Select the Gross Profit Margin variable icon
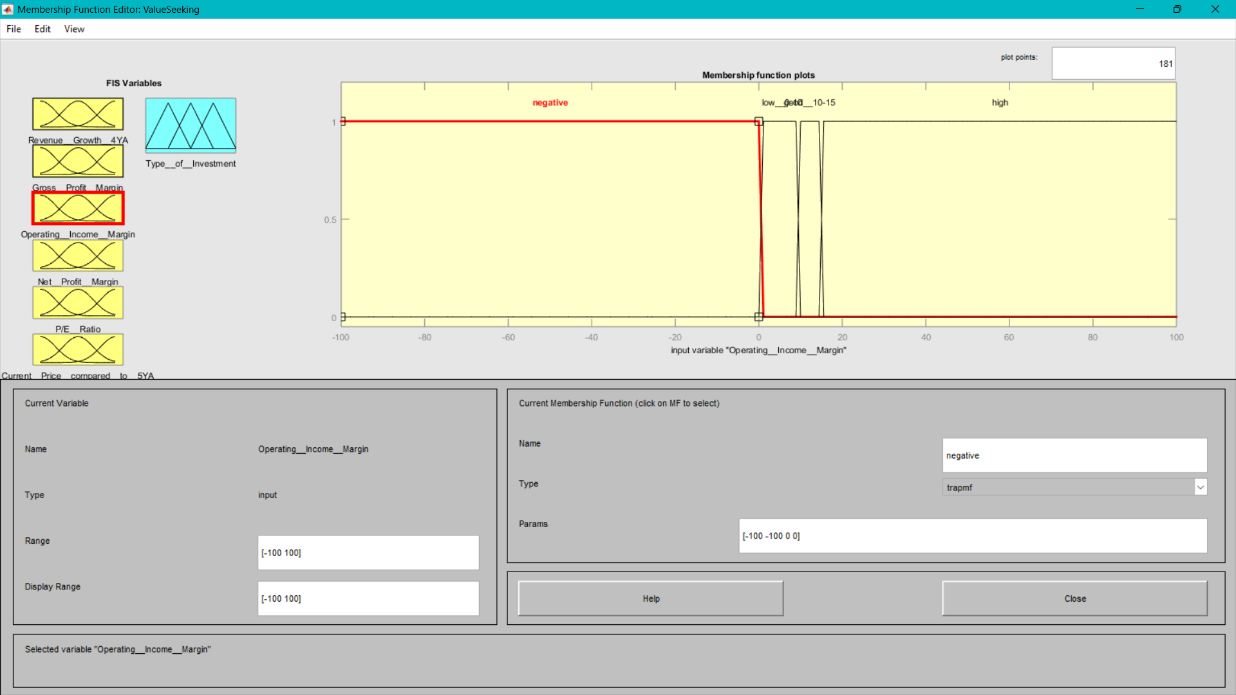1236x695 pixels. 78,161
